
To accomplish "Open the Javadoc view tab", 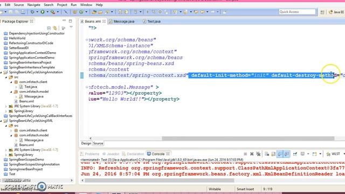I will coord(111,154).
